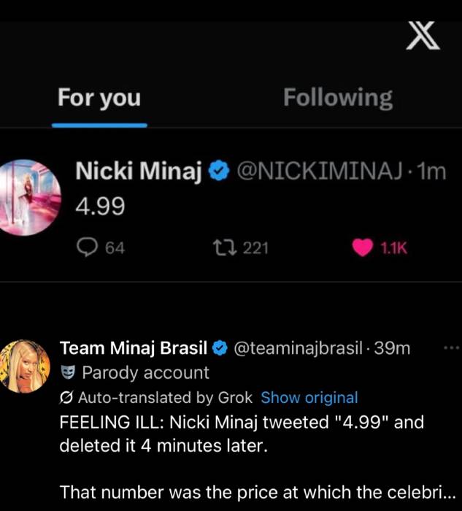Open Team Minaj Brasil's profile picture
Viewport: 462px width, 511px height.
click(x=28, y=366)
